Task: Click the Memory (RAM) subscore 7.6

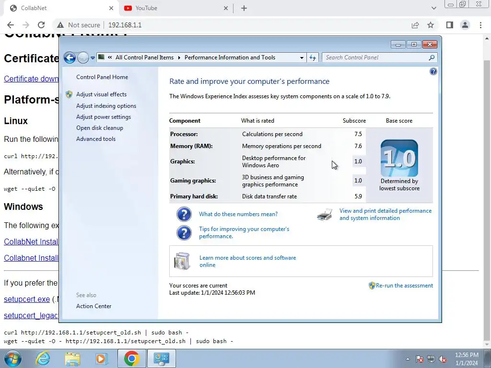Action: pyautogui.click(x=358, y=146)
